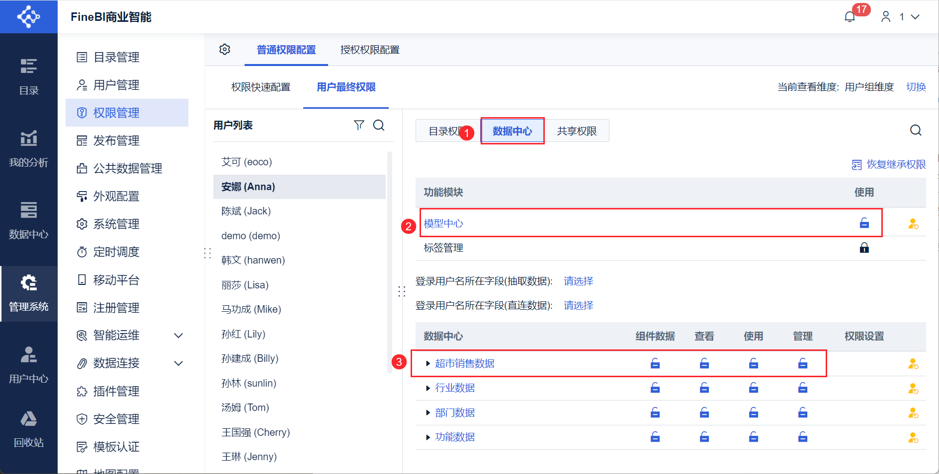Image resolution: width=939 pixels, height=474 pixels.
Task: Expand the 超市销售数据 tree row
Action: 428,364
